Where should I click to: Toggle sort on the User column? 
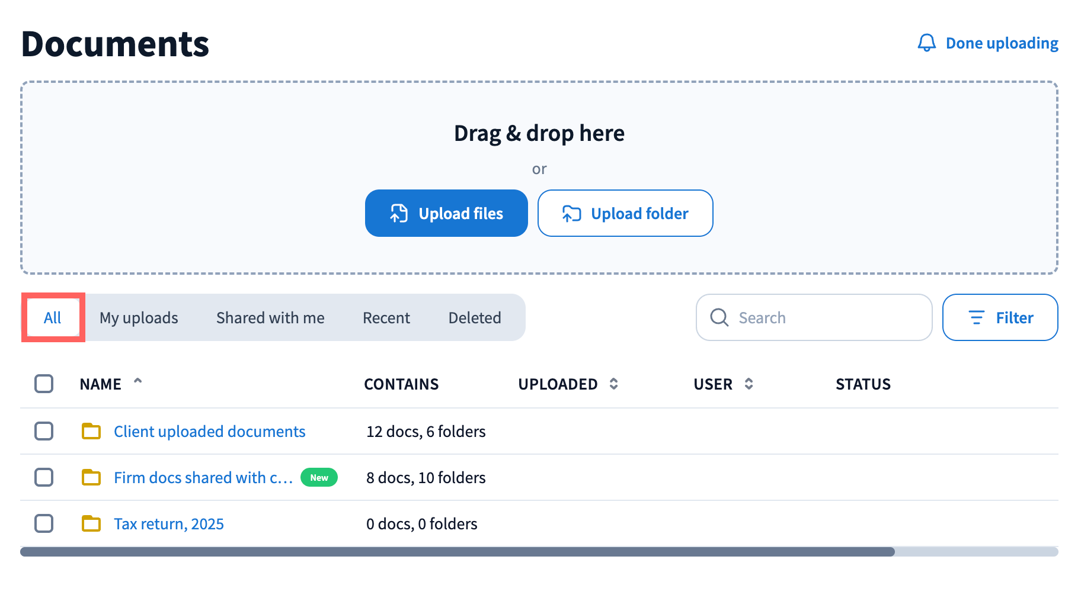[749, 384]
